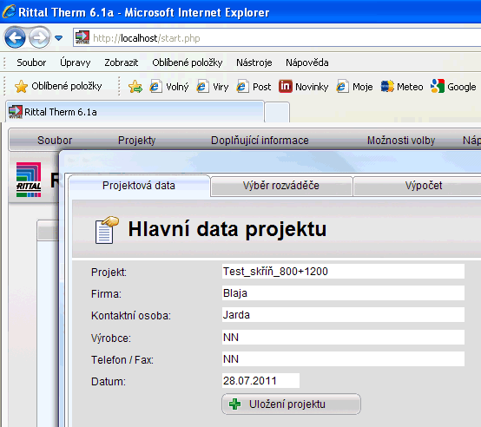Open the Post favorites link
481x427 pixels.
pyautogui.click(x=254, y=87)
